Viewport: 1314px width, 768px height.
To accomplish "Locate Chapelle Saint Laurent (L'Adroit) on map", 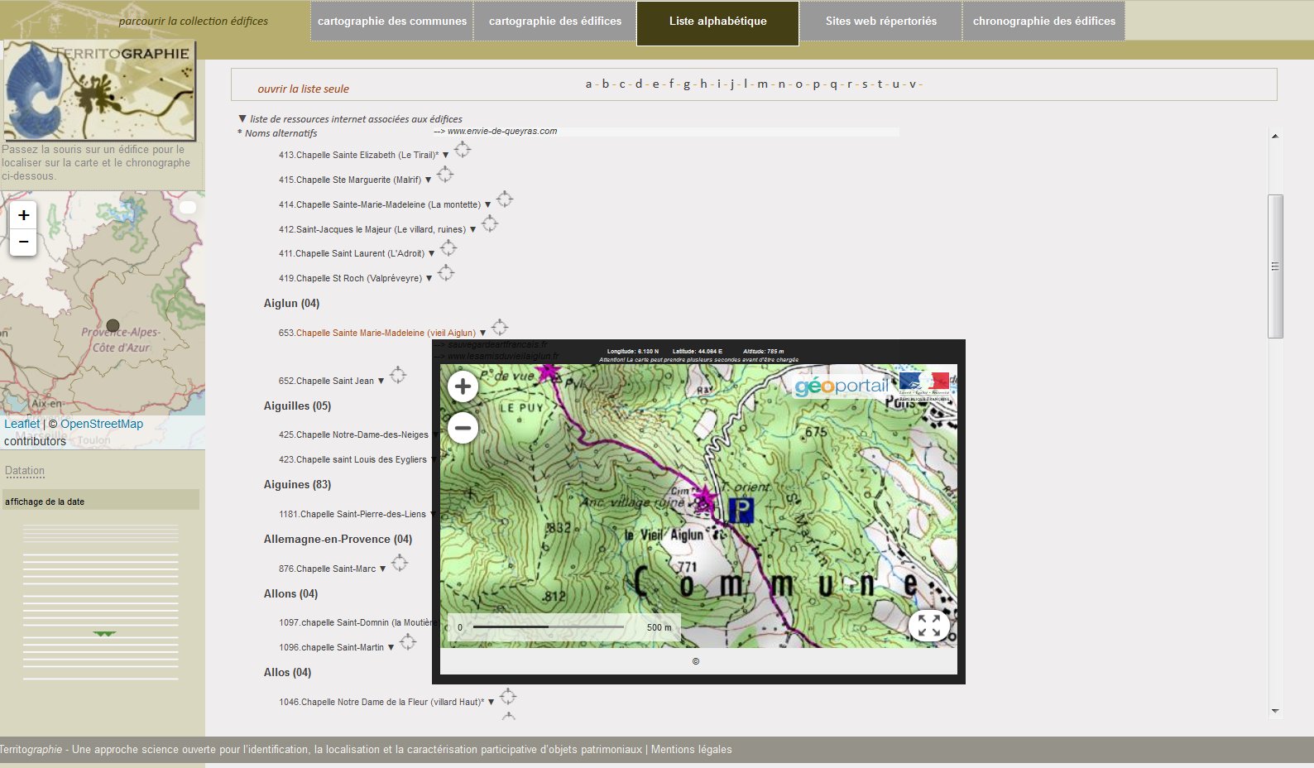I will pos(448,248).
